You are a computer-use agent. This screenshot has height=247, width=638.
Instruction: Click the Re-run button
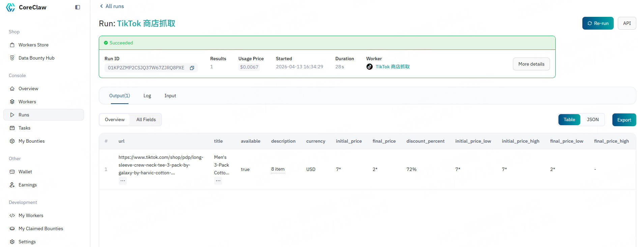598,23
